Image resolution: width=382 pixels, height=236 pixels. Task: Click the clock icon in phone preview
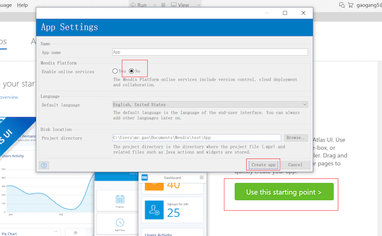[x=120, y=222]
